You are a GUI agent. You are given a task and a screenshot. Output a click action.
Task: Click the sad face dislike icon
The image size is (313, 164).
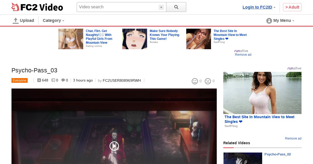pyautogui.click(x=208, y=81)
